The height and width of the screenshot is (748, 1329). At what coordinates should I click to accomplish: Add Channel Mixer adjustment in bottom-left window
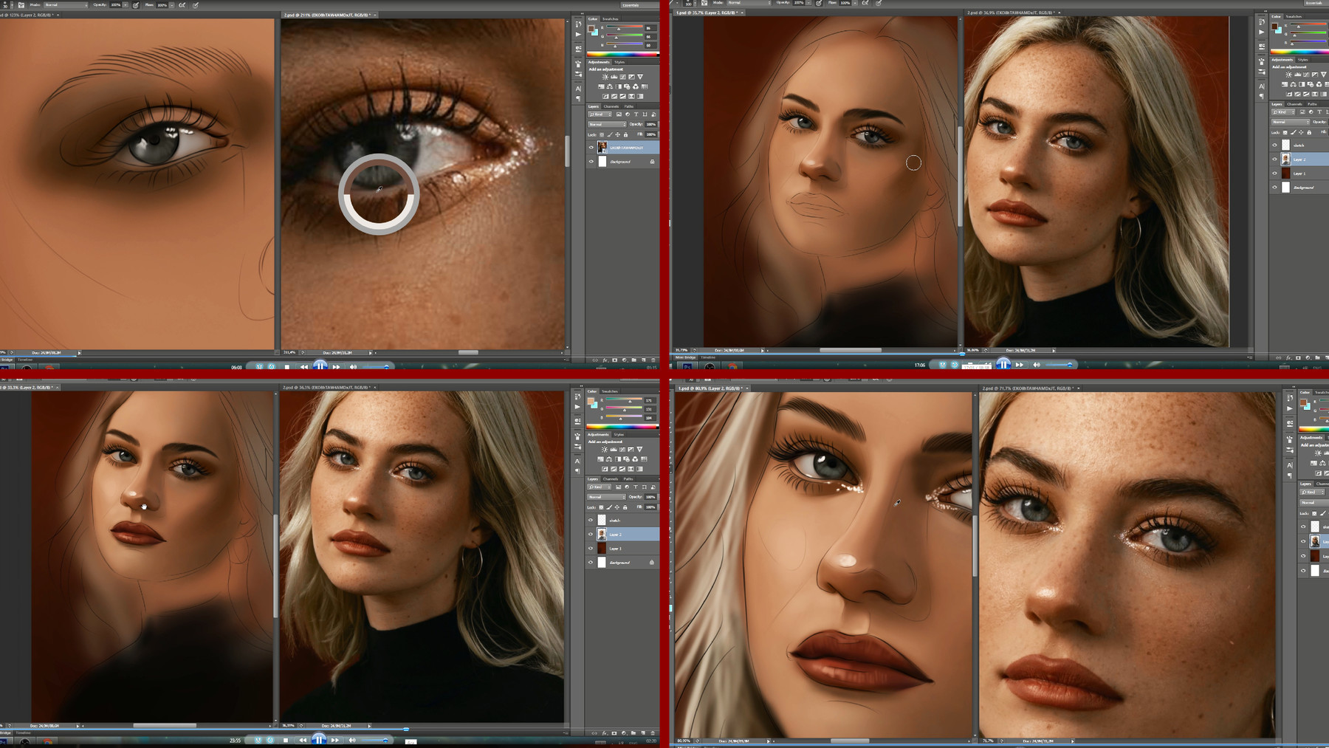635,459
